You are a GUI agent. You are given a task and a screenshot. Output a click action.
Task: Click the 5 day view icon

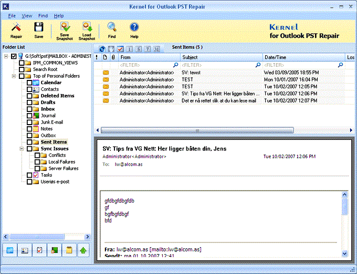click(x=139, y=49)
